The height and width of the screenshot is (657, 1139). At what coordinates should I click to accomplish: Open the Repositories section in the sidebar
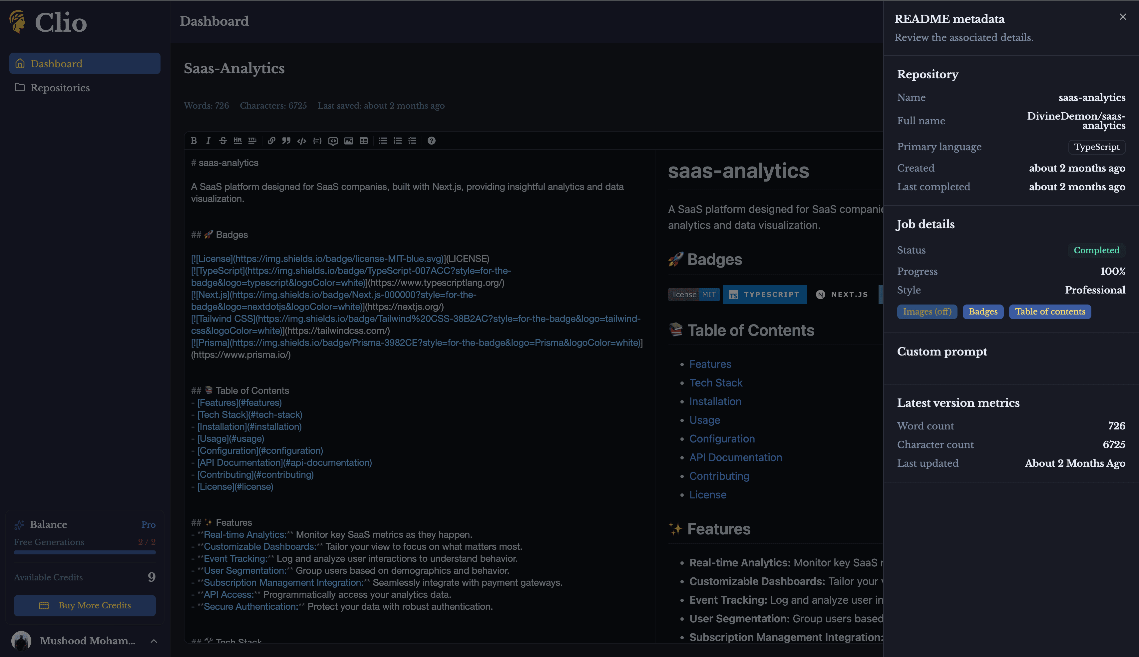tap(60, 88)
